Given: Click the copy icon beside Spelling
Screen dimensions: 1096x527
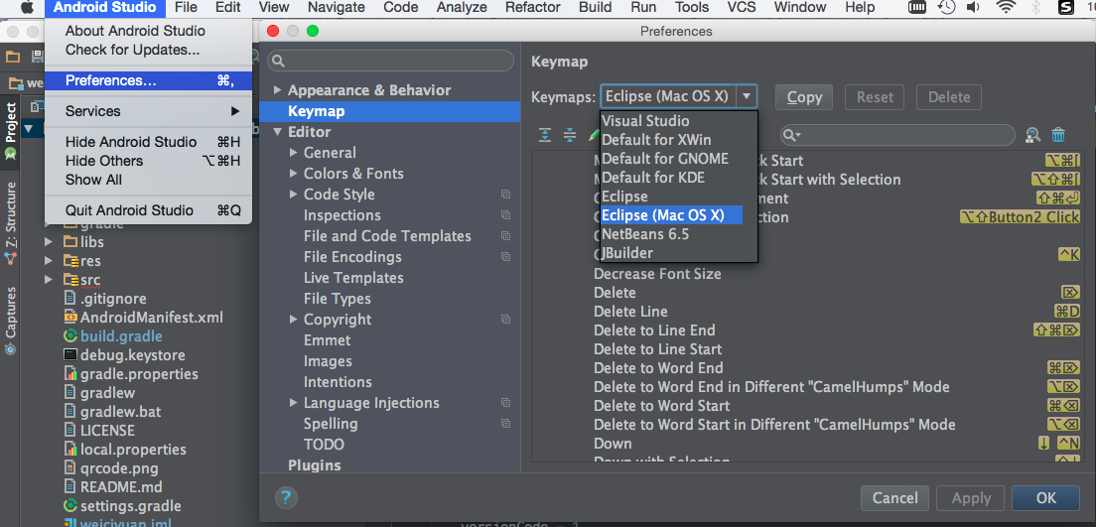Looking at the screenshot, I should (505, 424).
